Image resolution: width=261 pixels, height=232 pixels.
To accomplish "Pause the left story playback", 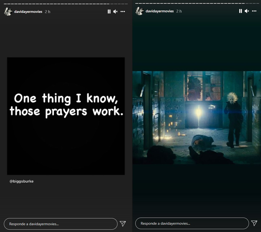I will tap(109, 12).
